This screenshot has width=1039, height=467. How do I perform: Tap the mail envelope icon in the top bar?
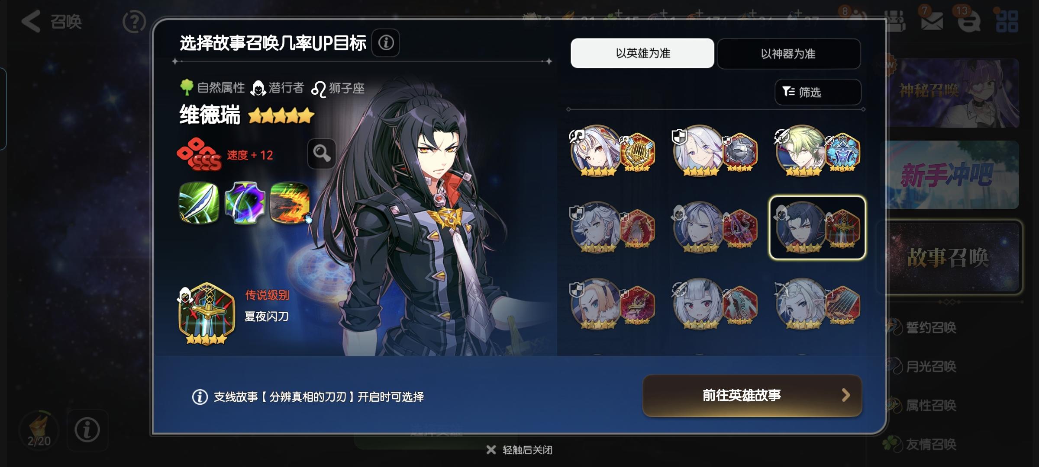932,20
